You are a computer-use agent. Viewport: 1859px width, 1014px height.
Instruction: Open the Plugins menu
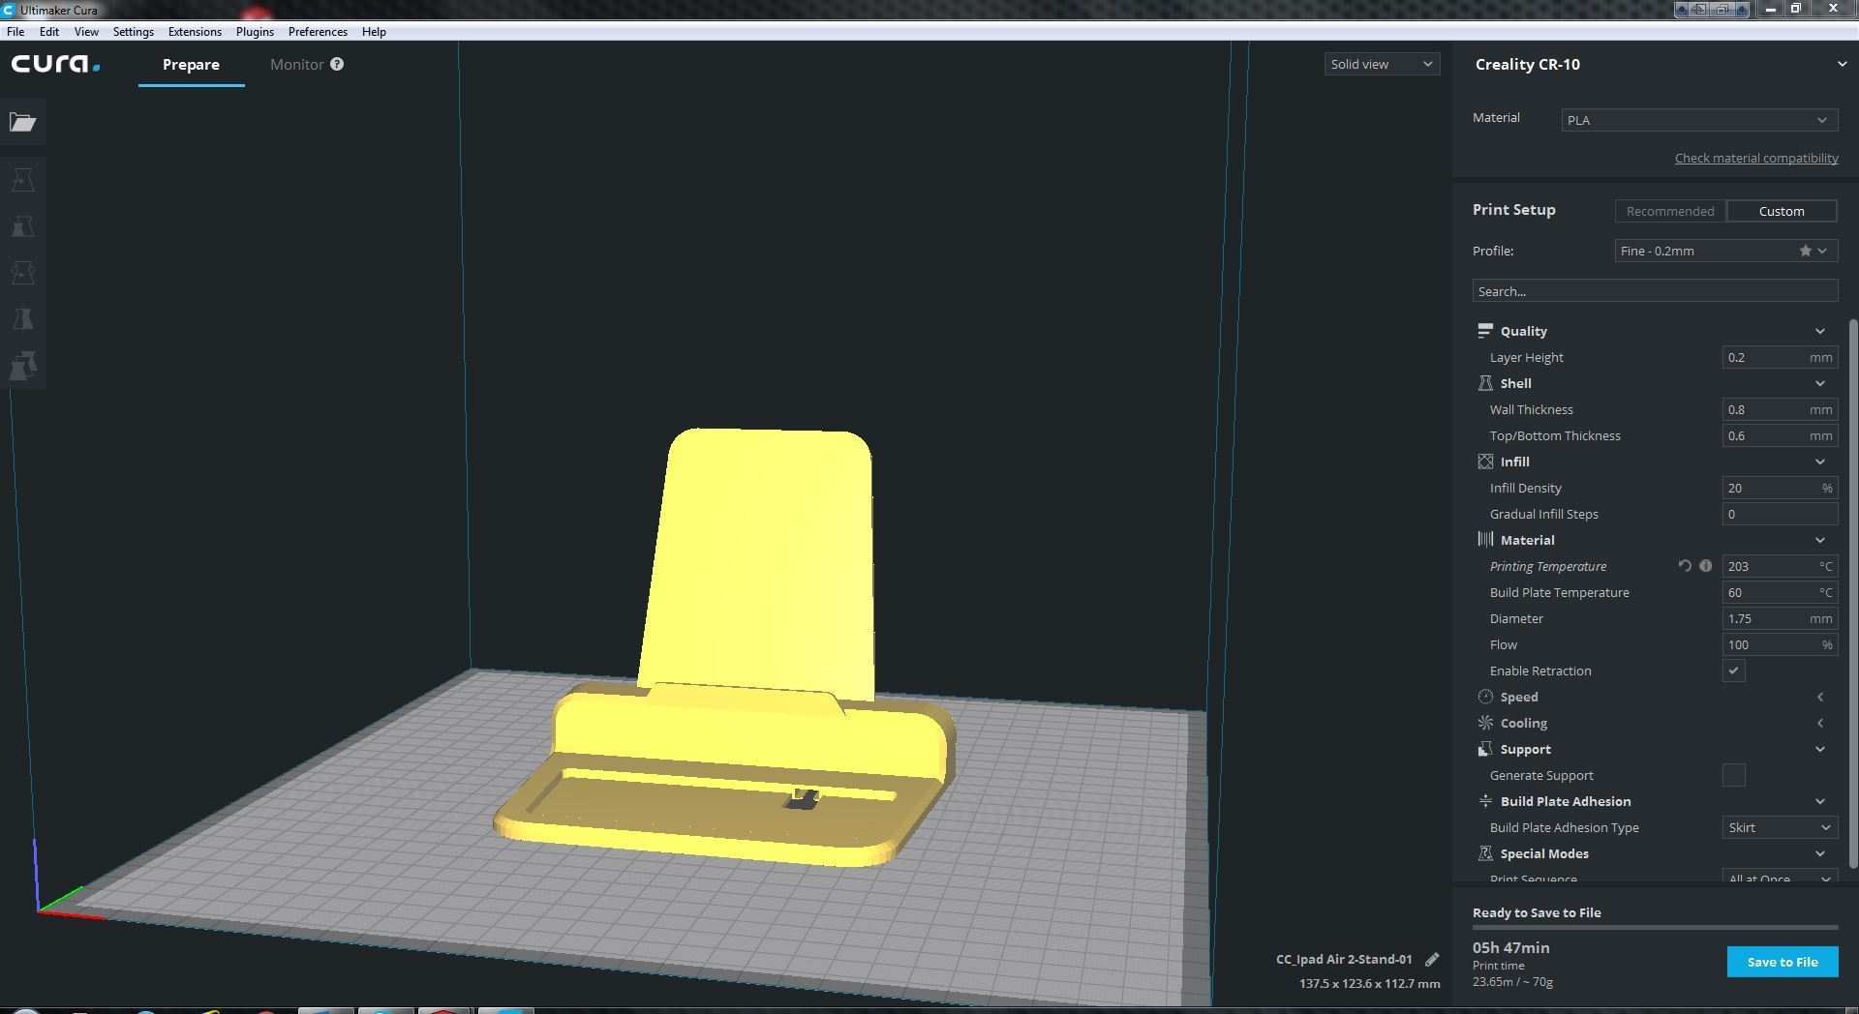(255, 32)
